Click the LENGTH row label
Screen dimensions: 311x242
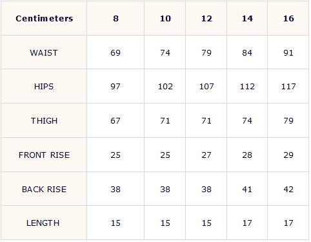pos(43,223)
